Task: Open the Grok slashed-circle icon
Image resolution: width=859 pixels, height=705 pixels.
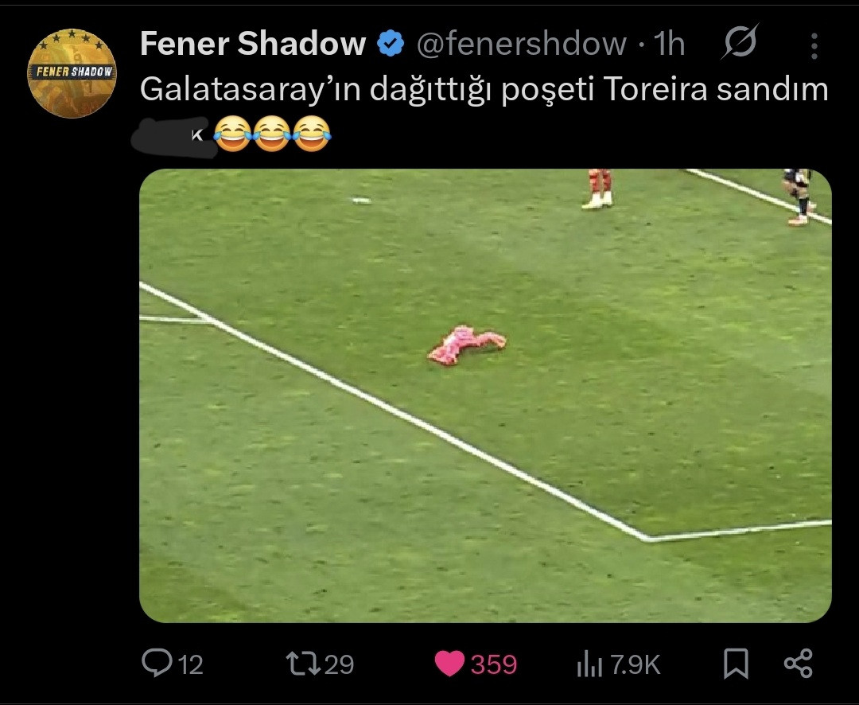Action: 739,42
